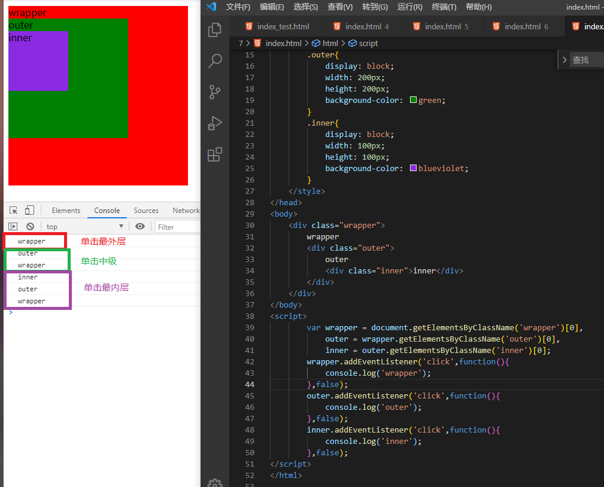This screenshot has width=604, height=487.
Task: Click the console entry inner
Action: (x=28, y=277)
